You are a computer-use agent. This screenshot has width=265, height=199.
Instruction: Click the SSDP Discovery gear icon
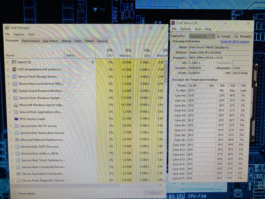(17, 146)
